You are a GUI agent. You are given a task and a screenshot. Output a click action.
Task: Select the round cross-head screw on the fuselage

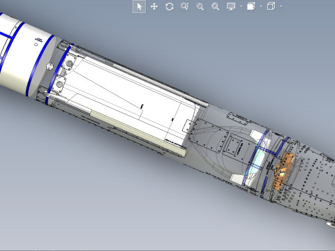50,66
